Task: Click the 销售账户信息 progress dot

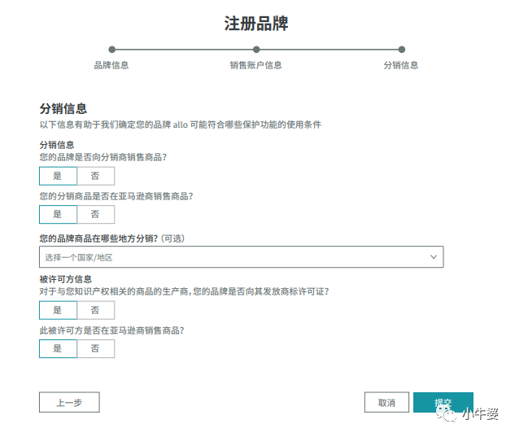Action: pyautogui.click(x=256, y=50)
